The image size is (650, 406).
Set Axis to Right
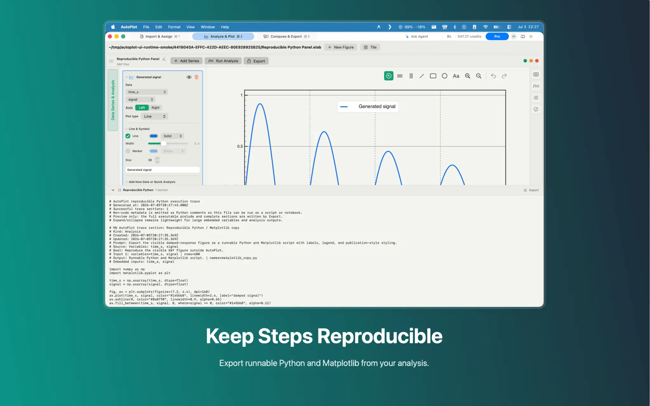[x=156, y=108]
